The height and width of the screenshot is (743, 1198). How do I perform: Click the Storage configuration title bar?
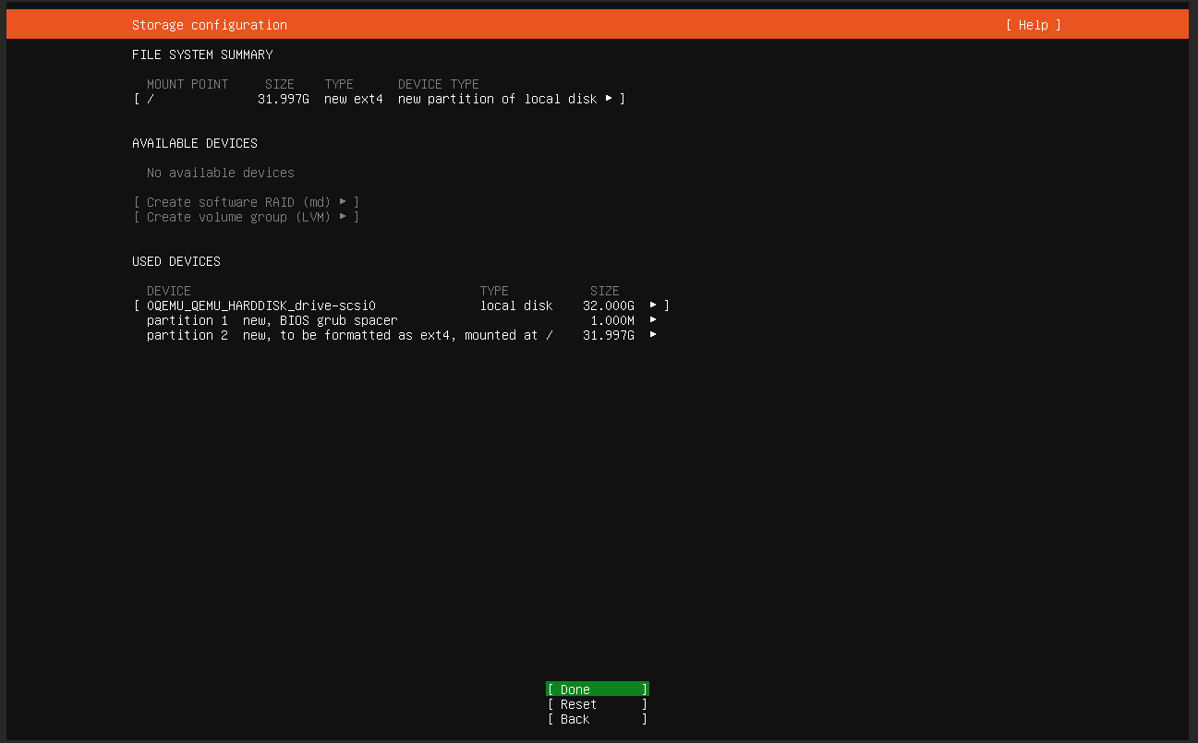coord(210,25)
